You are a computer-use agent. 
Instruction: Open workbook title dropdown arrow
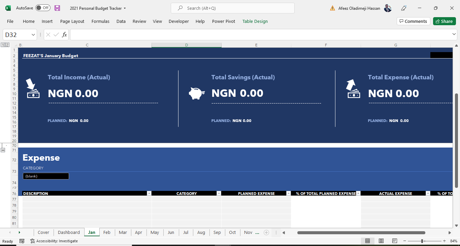(x=125, y=8)
